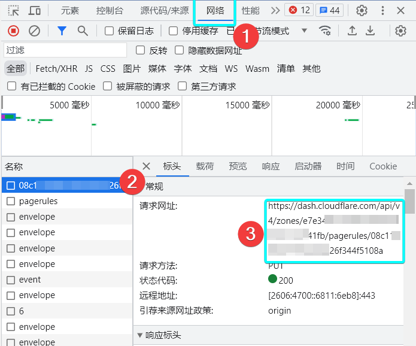Open throttling mode dropdown arrow
Image resolution: width=416 pixels, height=346 pixels.
304,31
